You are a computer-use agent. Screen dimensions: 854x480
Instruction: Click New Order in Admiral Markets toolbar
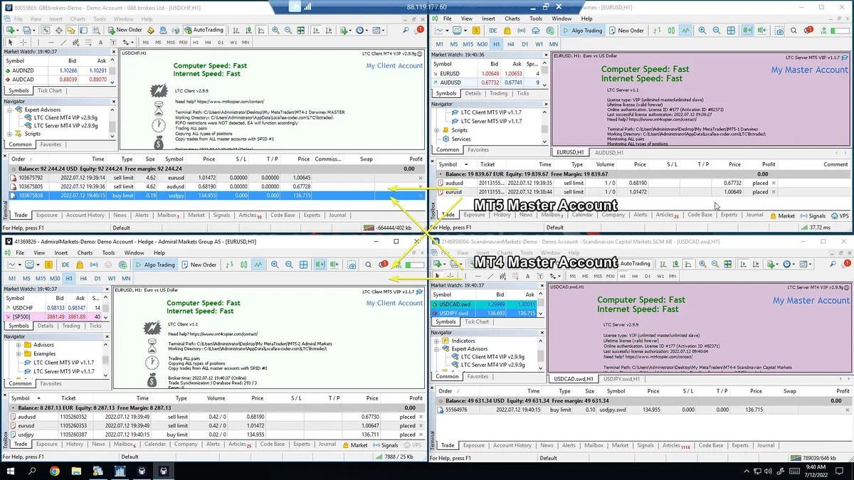tap(199, 265)
